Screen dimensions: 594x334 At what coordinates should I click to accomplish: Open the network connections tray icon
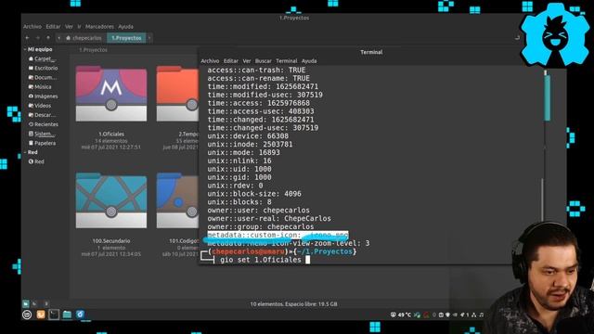point(474,315)
